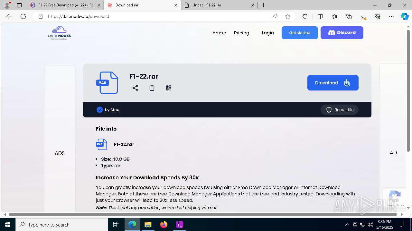Launch Firefox from taskbar

tap(164, 225)
